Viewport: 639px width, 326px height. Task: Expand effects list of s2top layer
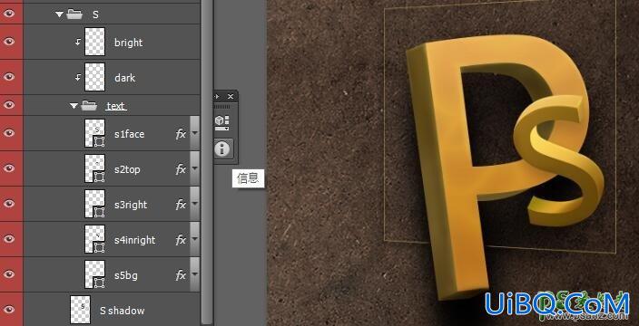tap(195, 168)
